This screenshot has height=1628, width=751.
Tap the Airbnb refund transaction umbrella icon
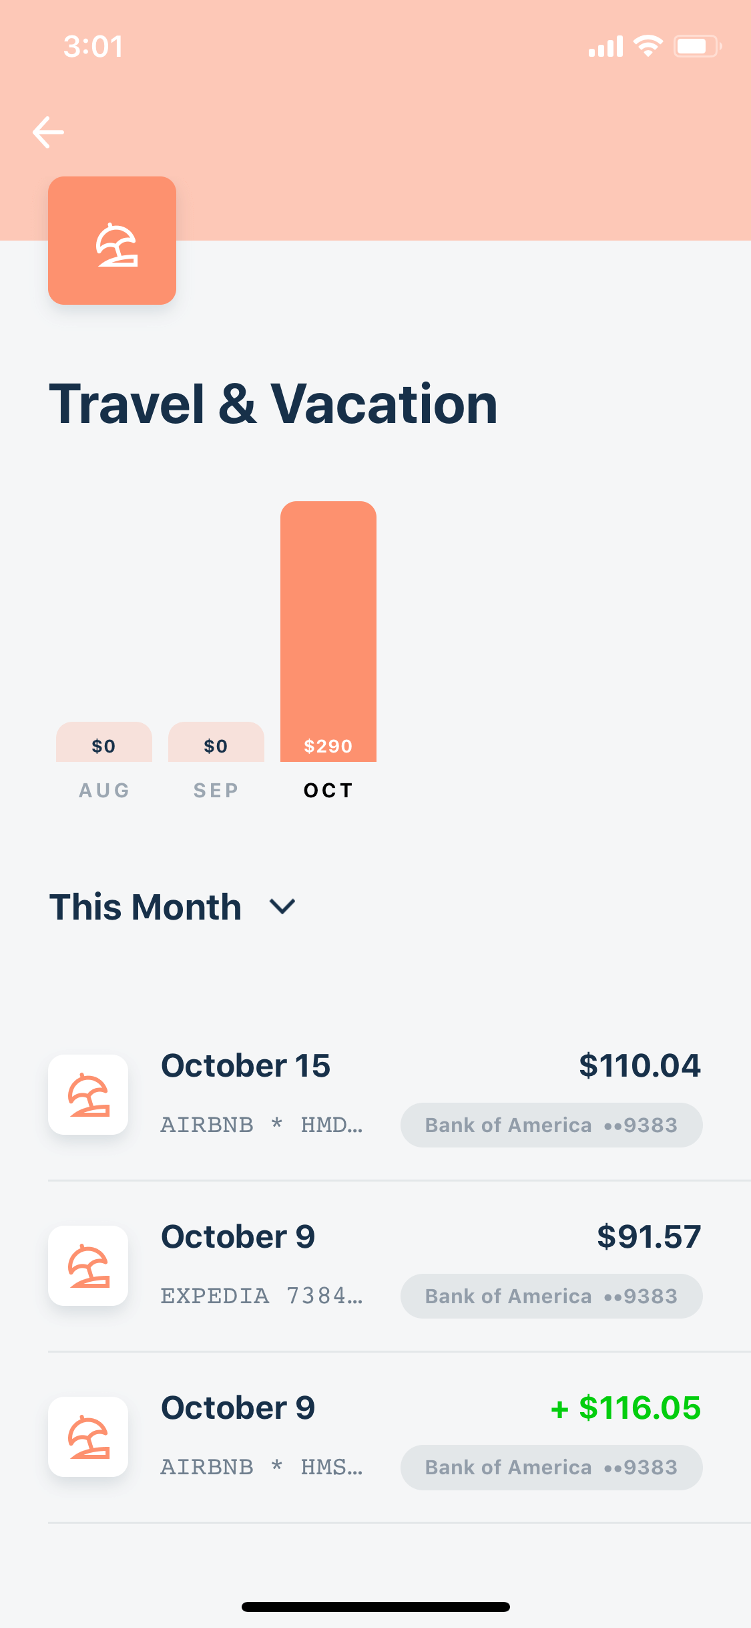pyautogui.click(x=88, y=1437)
